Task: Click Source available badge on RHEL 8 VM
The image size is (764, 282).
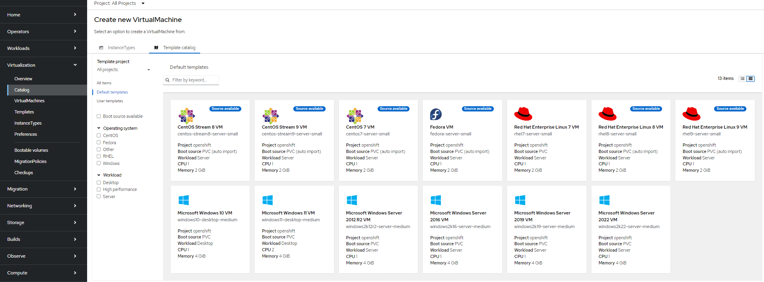Action: (646, 109)
